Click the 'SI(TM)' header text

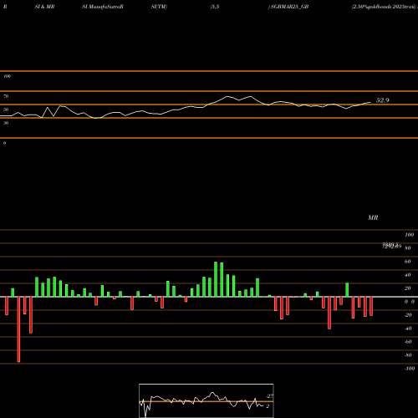point(159,7)
